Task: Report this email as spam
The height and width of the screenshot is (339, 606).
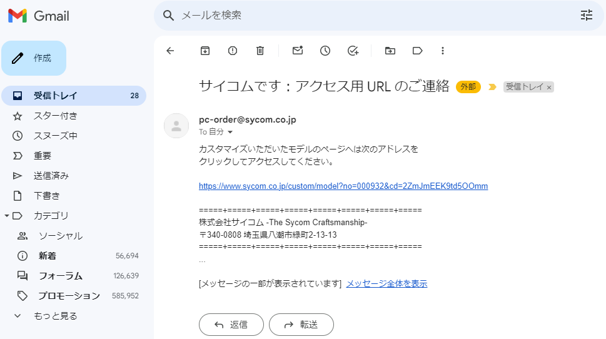Action: [x=232, y=51]
